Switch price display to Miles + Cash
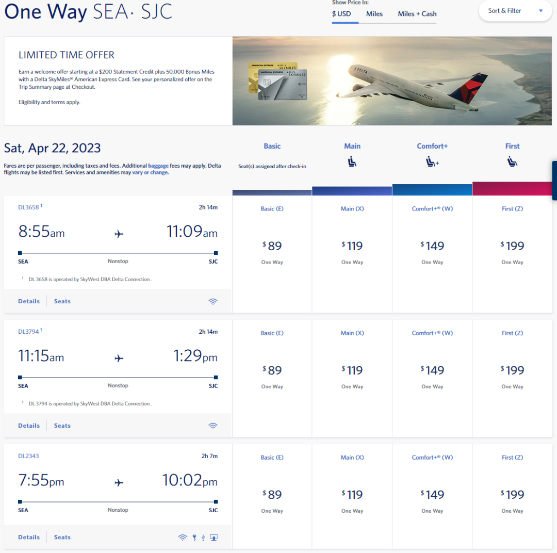557x553 pixels. [x=417, y=14]
